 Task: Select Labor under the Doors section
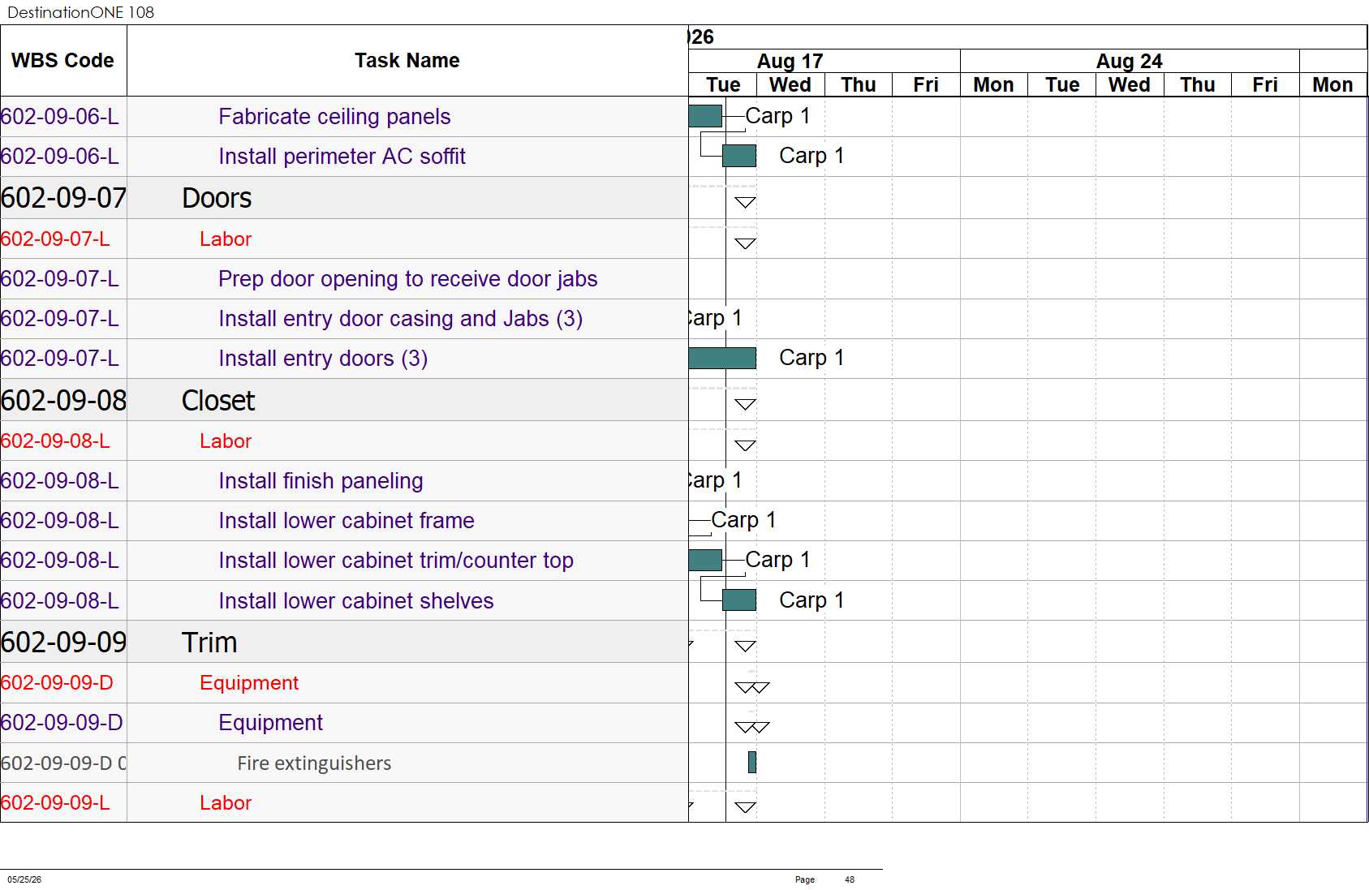click(x=226, y=239)
